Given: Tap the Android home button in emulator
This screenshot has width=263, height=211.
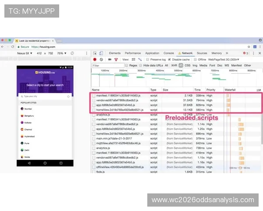Looking at the screenshot, I should pyautogui.click(x=45, y=163).
